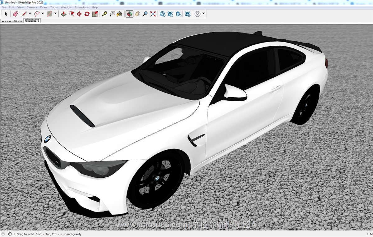Open the Edit menu

pos(12,7)
